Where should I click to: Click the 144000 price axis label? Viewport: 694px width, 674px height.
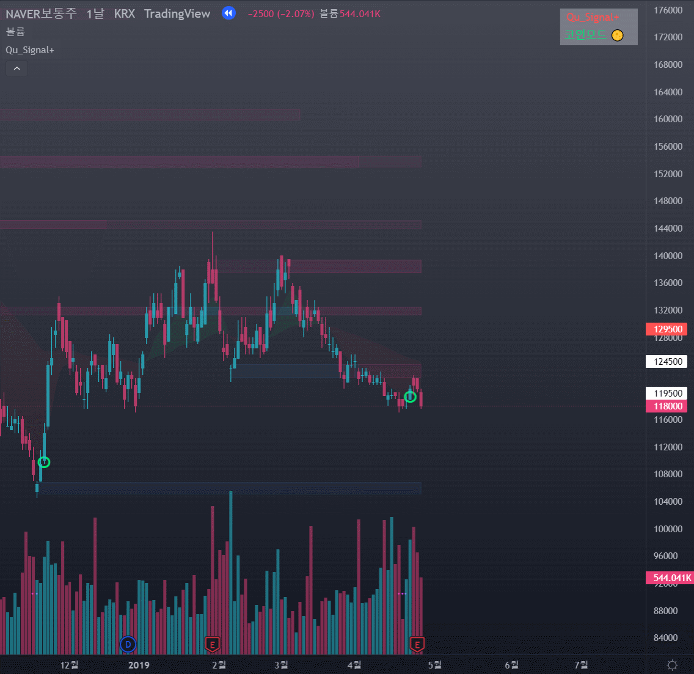668,229
